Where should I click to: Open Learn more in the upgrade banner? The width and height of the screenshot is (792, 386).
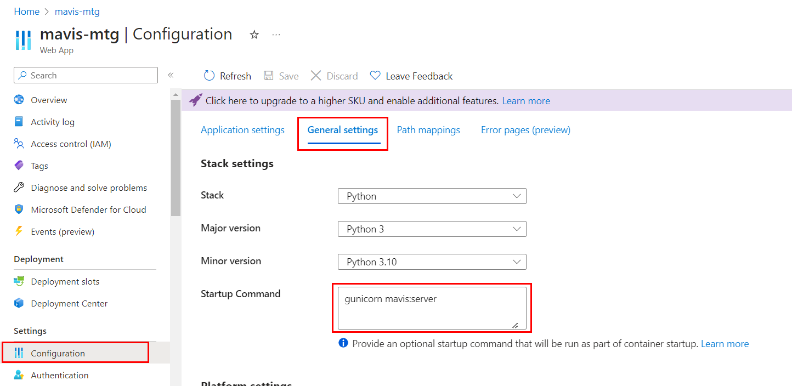(526, 101)
